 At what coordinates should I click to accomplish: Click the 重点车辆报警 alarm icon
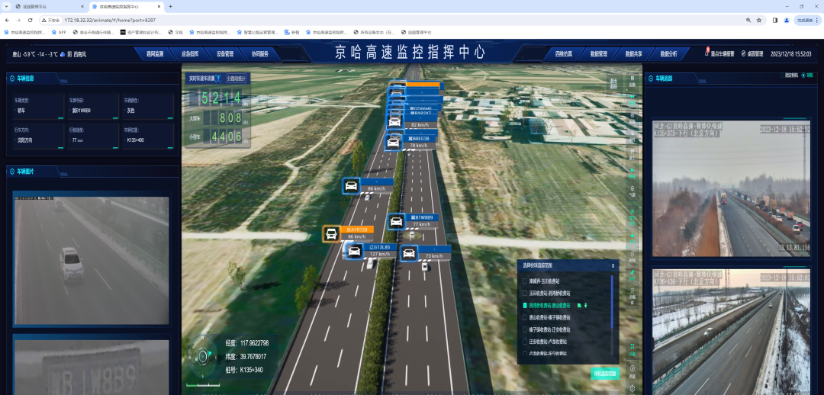(707, 53)
